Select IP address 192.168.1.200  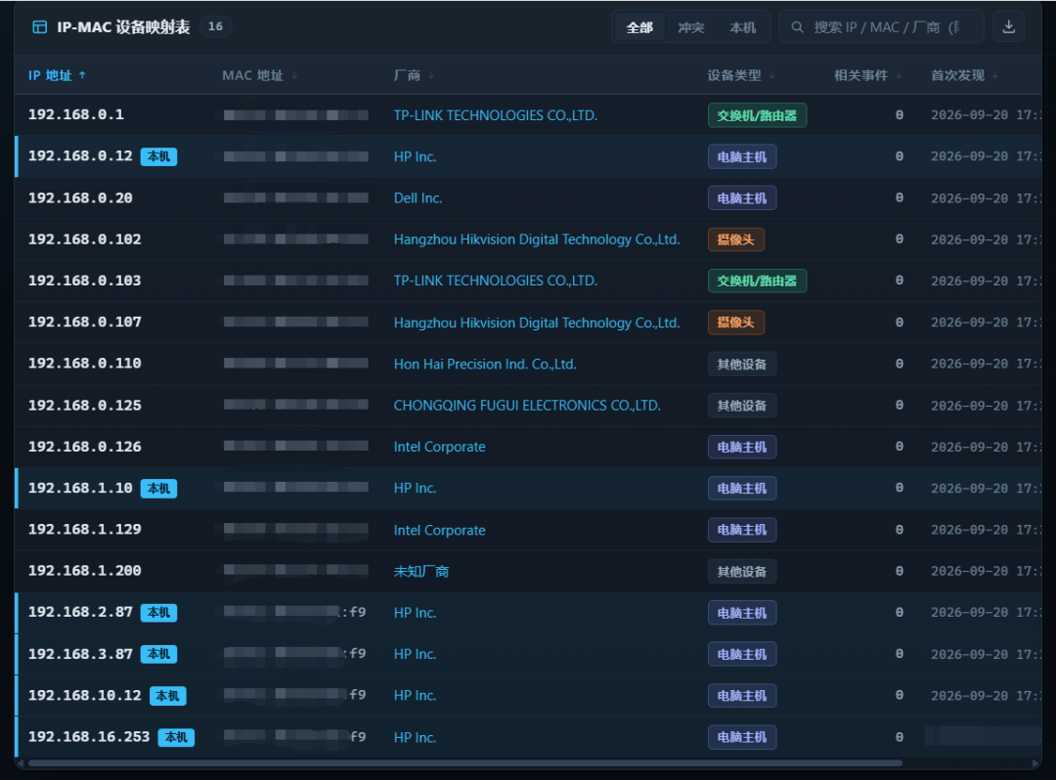pyautogui.click(x=85, y=571)
